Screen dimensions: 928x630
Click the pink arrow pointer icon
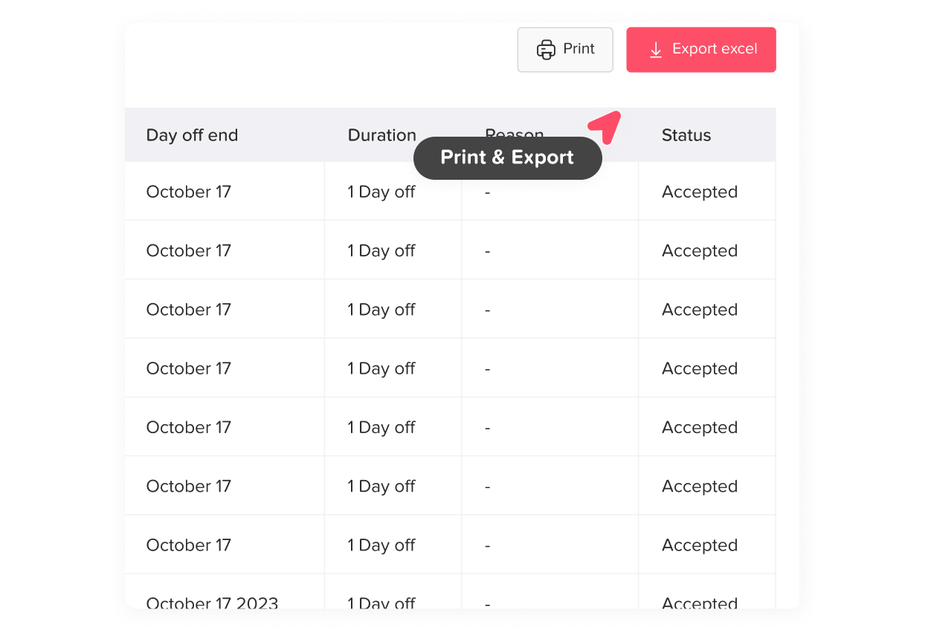pos(605,126)
